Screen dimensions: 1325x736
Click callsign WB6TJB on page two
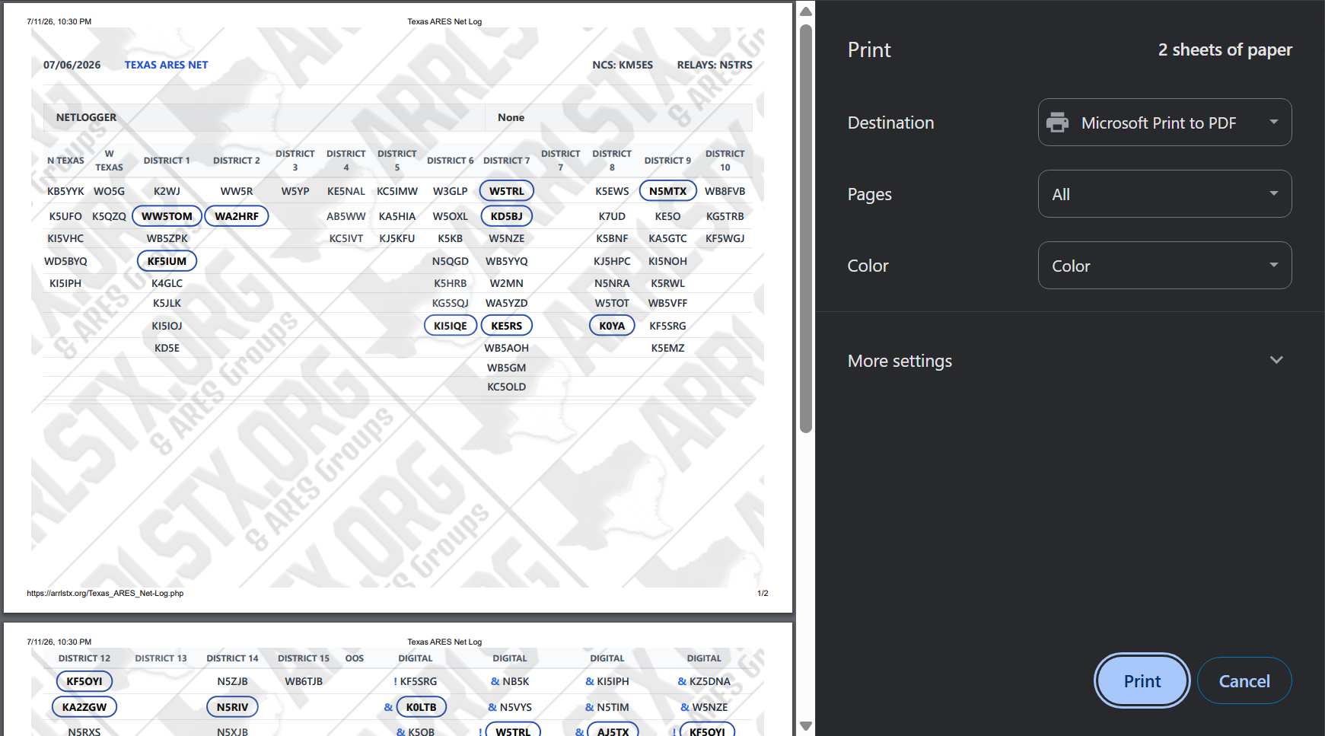click(x=304, y=681)
